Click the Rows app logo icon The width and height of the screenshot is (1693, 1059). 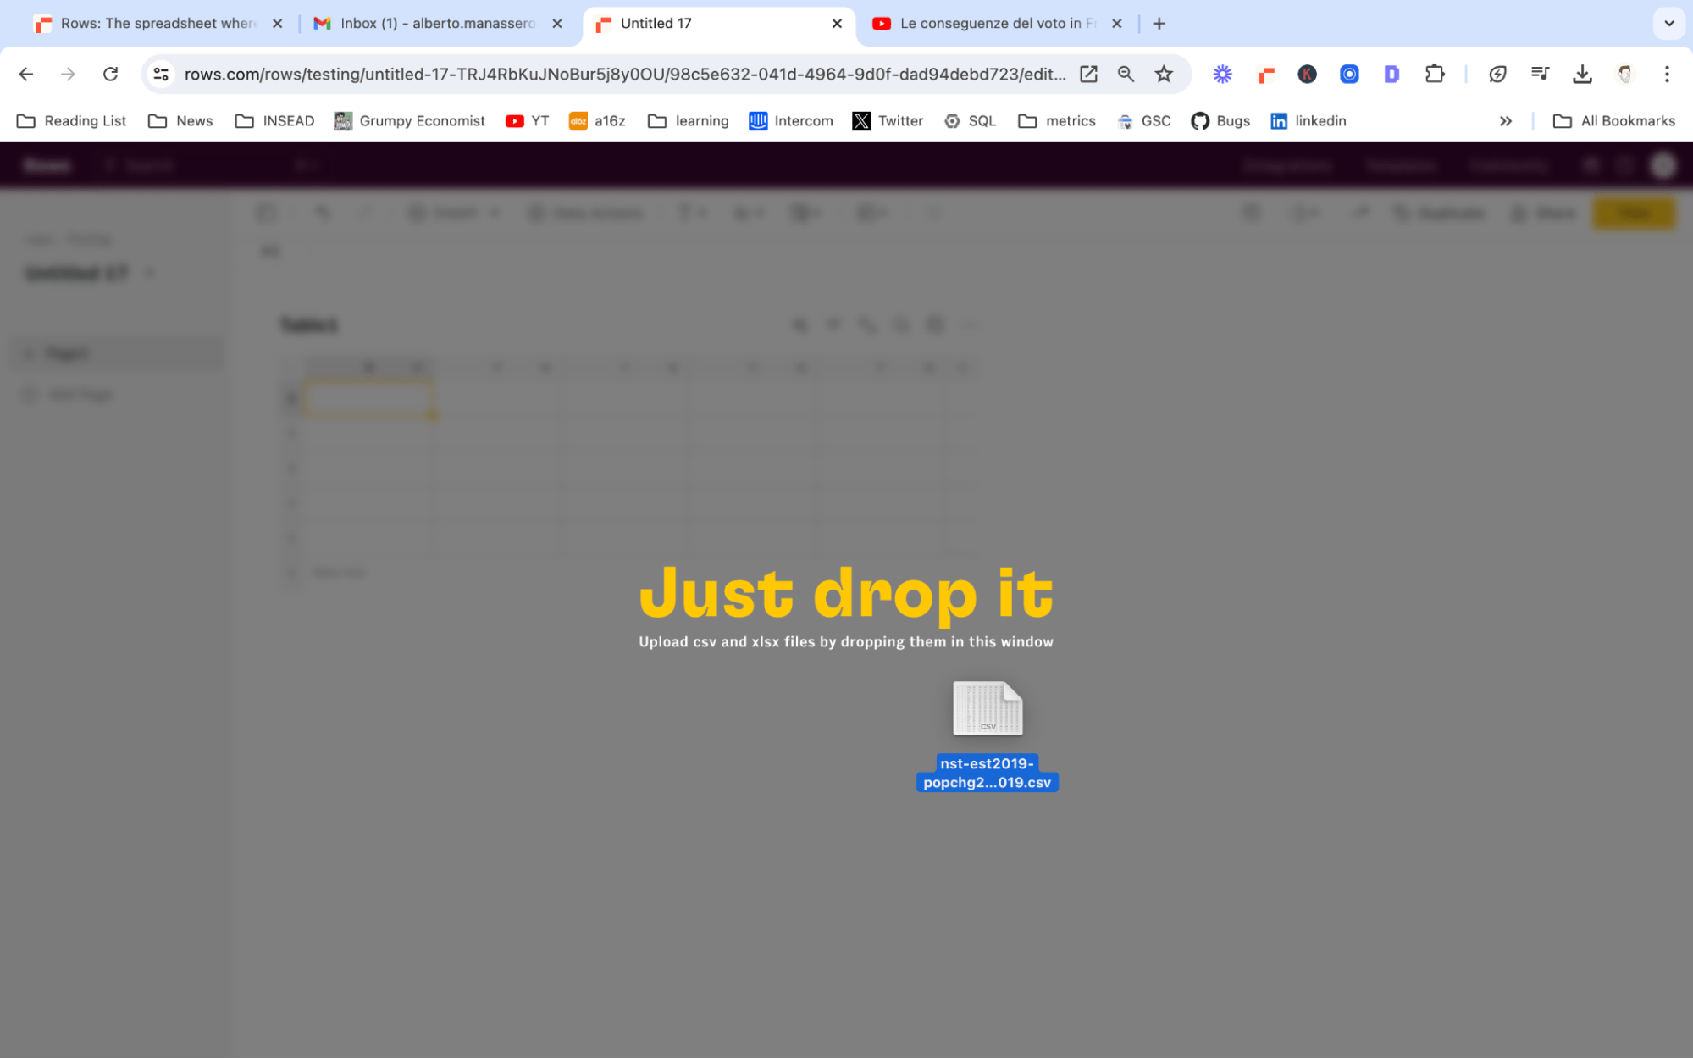pyautogui.click(x=45, y=164)
